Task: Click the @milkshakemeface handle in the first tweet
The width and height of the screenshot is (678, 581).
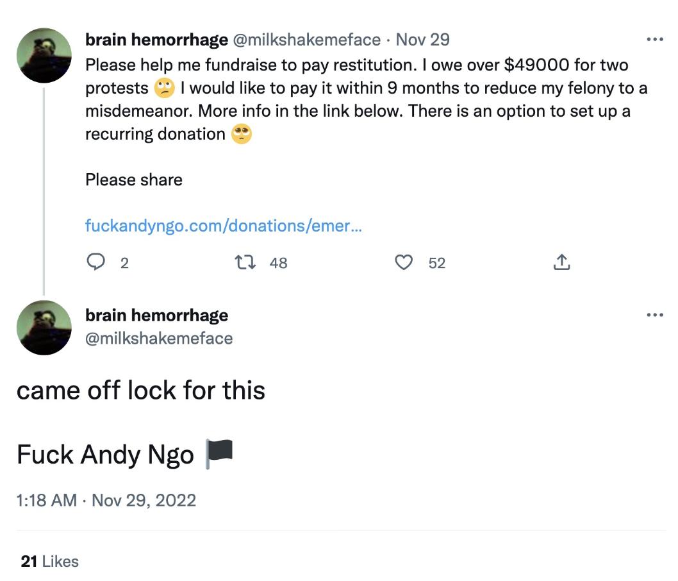Action: point(307,40)
